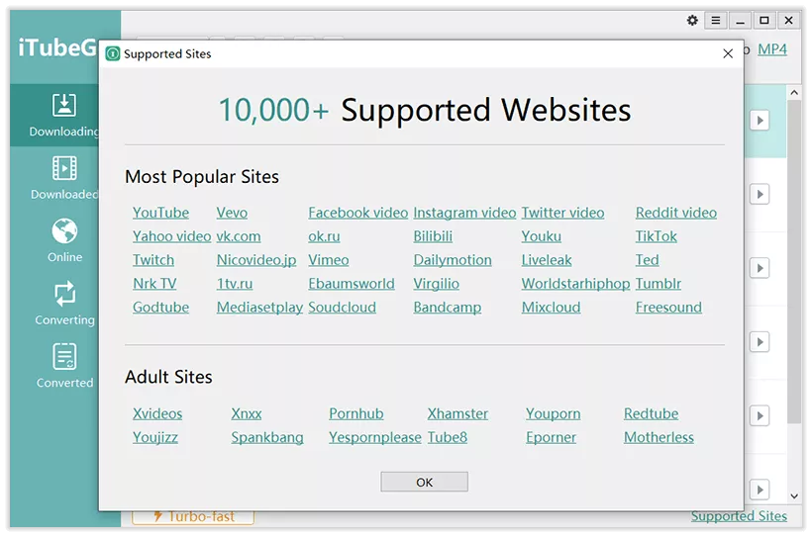The height and width of the screenshot is (537, 812).
Task: Open the Mixcloud link
Action: pyautogui.click(x=551, y=308)
